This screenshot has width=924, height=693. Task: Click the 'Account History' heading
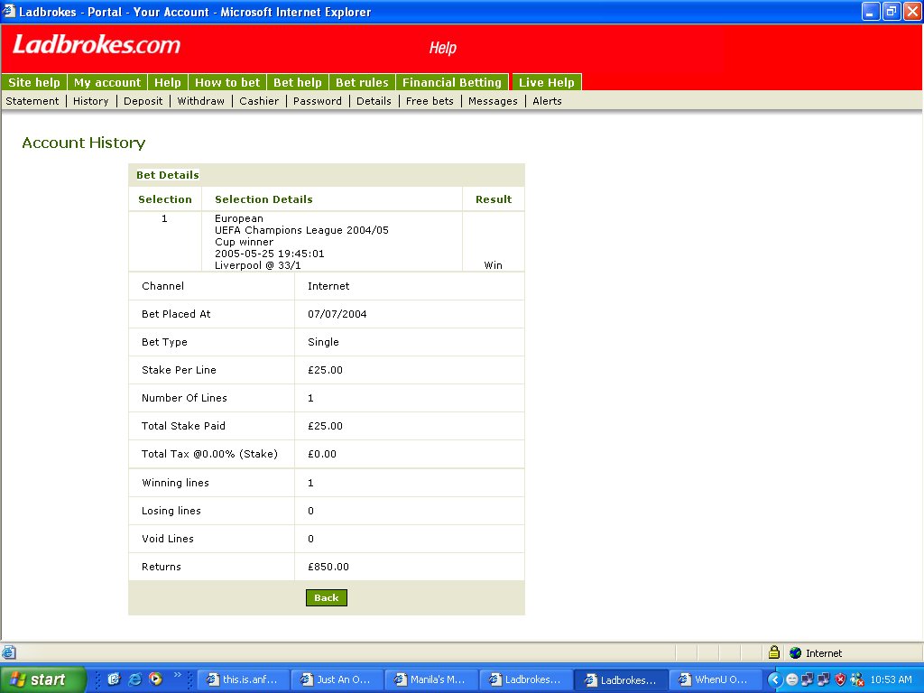point(84,143)
